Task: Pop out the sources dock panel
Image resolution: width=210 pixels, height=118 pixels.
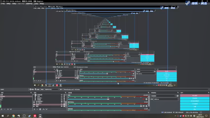Action: [x=65, y=93]
